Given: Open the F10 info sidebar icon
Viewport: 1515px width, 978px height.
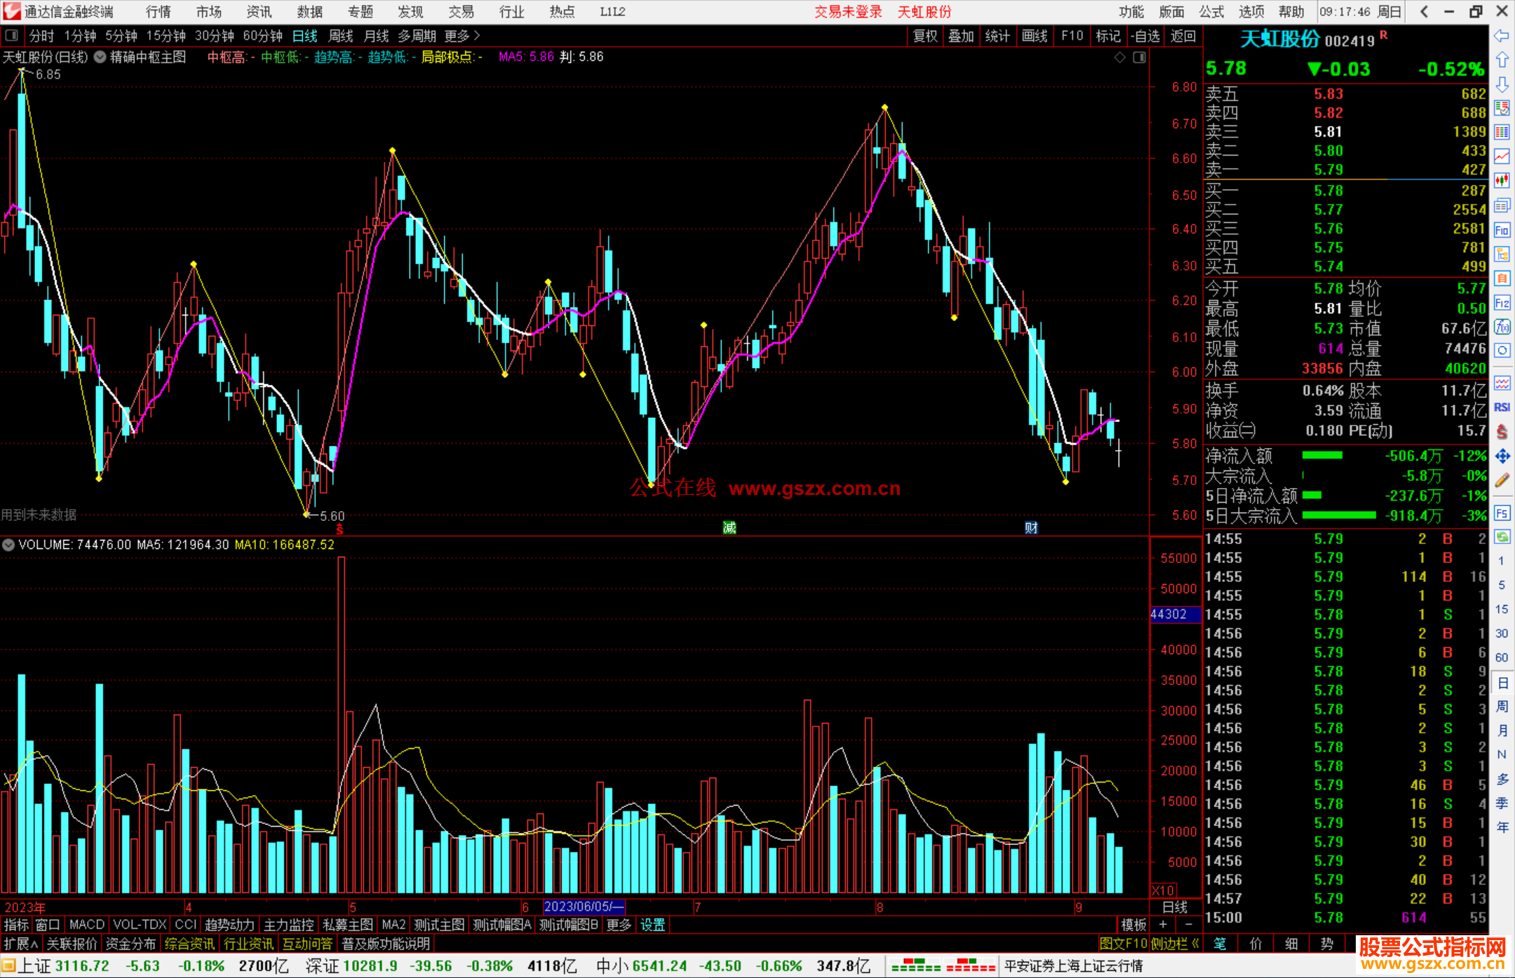Looking at the screenshot, I should click(x=1502, y=230).
